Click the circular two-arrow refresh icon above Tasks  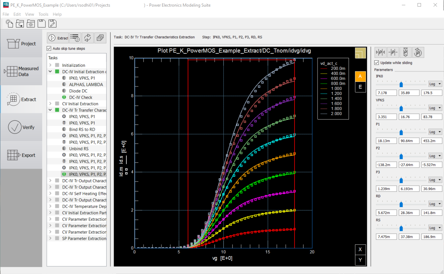(87, 38)
